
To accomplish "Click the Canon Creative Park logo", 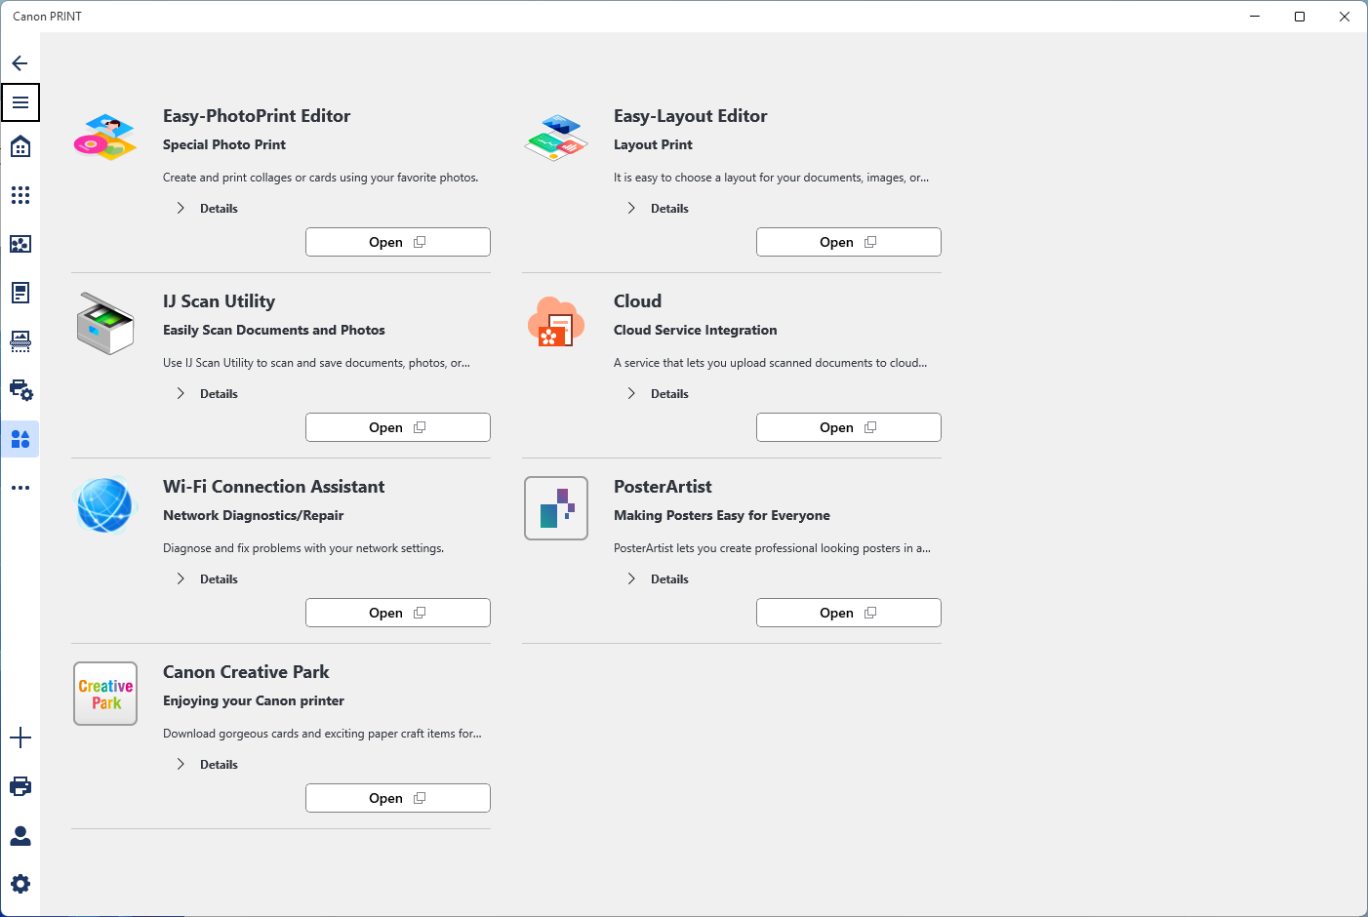I will pyautogui.click(x=105, y=694).
